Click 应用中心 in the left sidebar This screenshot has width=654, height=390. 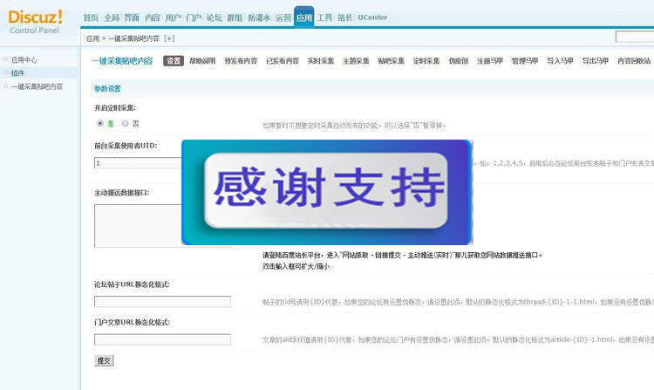(x=24, y=60)
